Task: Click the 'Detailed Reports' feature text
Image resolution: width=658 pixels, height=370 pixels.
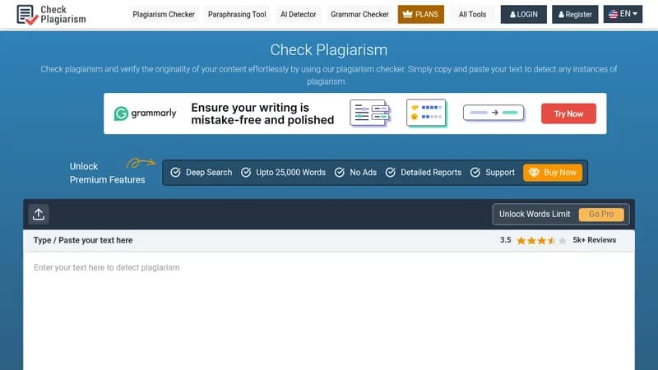Action: point(431,173)
